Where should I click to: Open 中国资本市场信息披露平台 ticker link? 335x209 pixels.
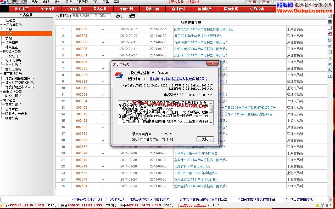(x=256, y=199)
